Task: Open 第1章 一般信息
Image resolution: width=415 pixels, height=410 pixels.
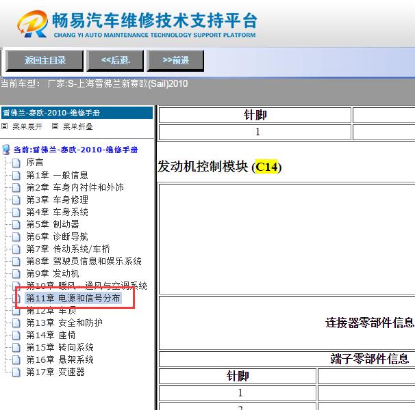Action: pos(57,175)
